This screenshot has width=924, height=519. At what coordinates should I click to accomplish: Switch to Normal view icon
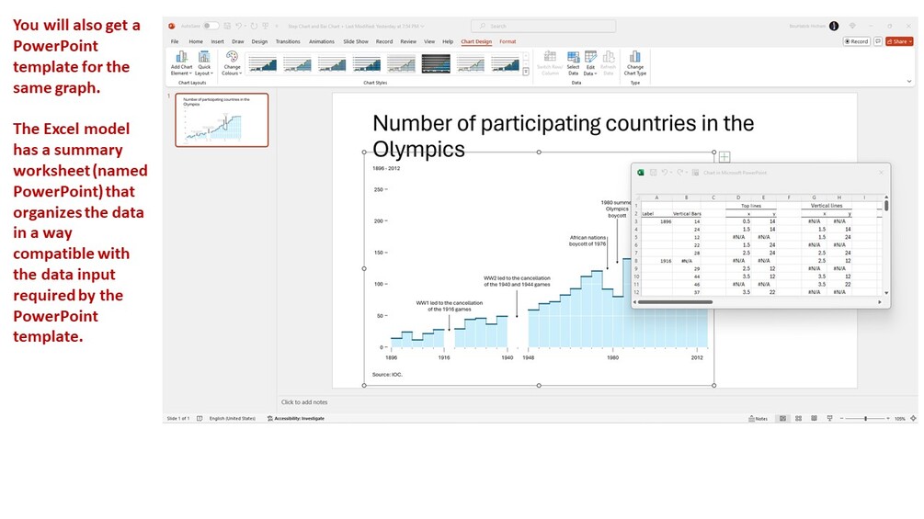(782, 418)
